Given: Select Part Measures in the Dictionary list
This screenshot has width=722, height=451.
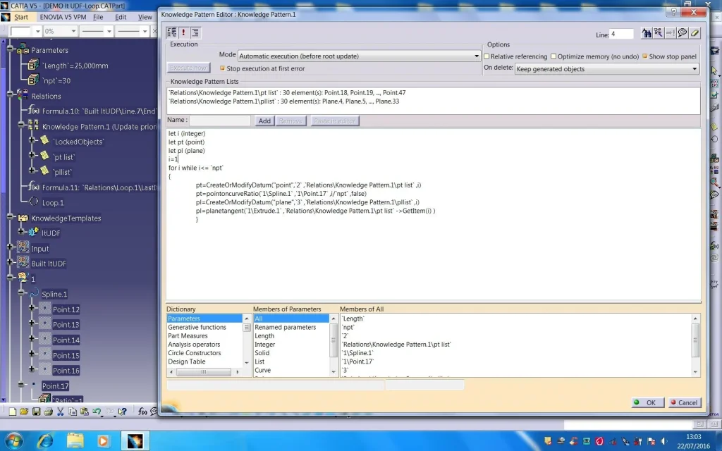Looking at the screenshot, I should pyautogui.click(x=188, y=336).
